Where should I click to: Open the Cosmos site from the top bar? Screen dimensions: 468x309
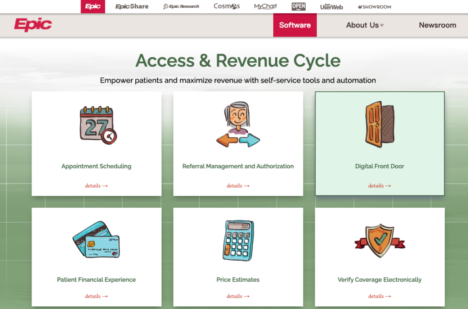point(226,6)
